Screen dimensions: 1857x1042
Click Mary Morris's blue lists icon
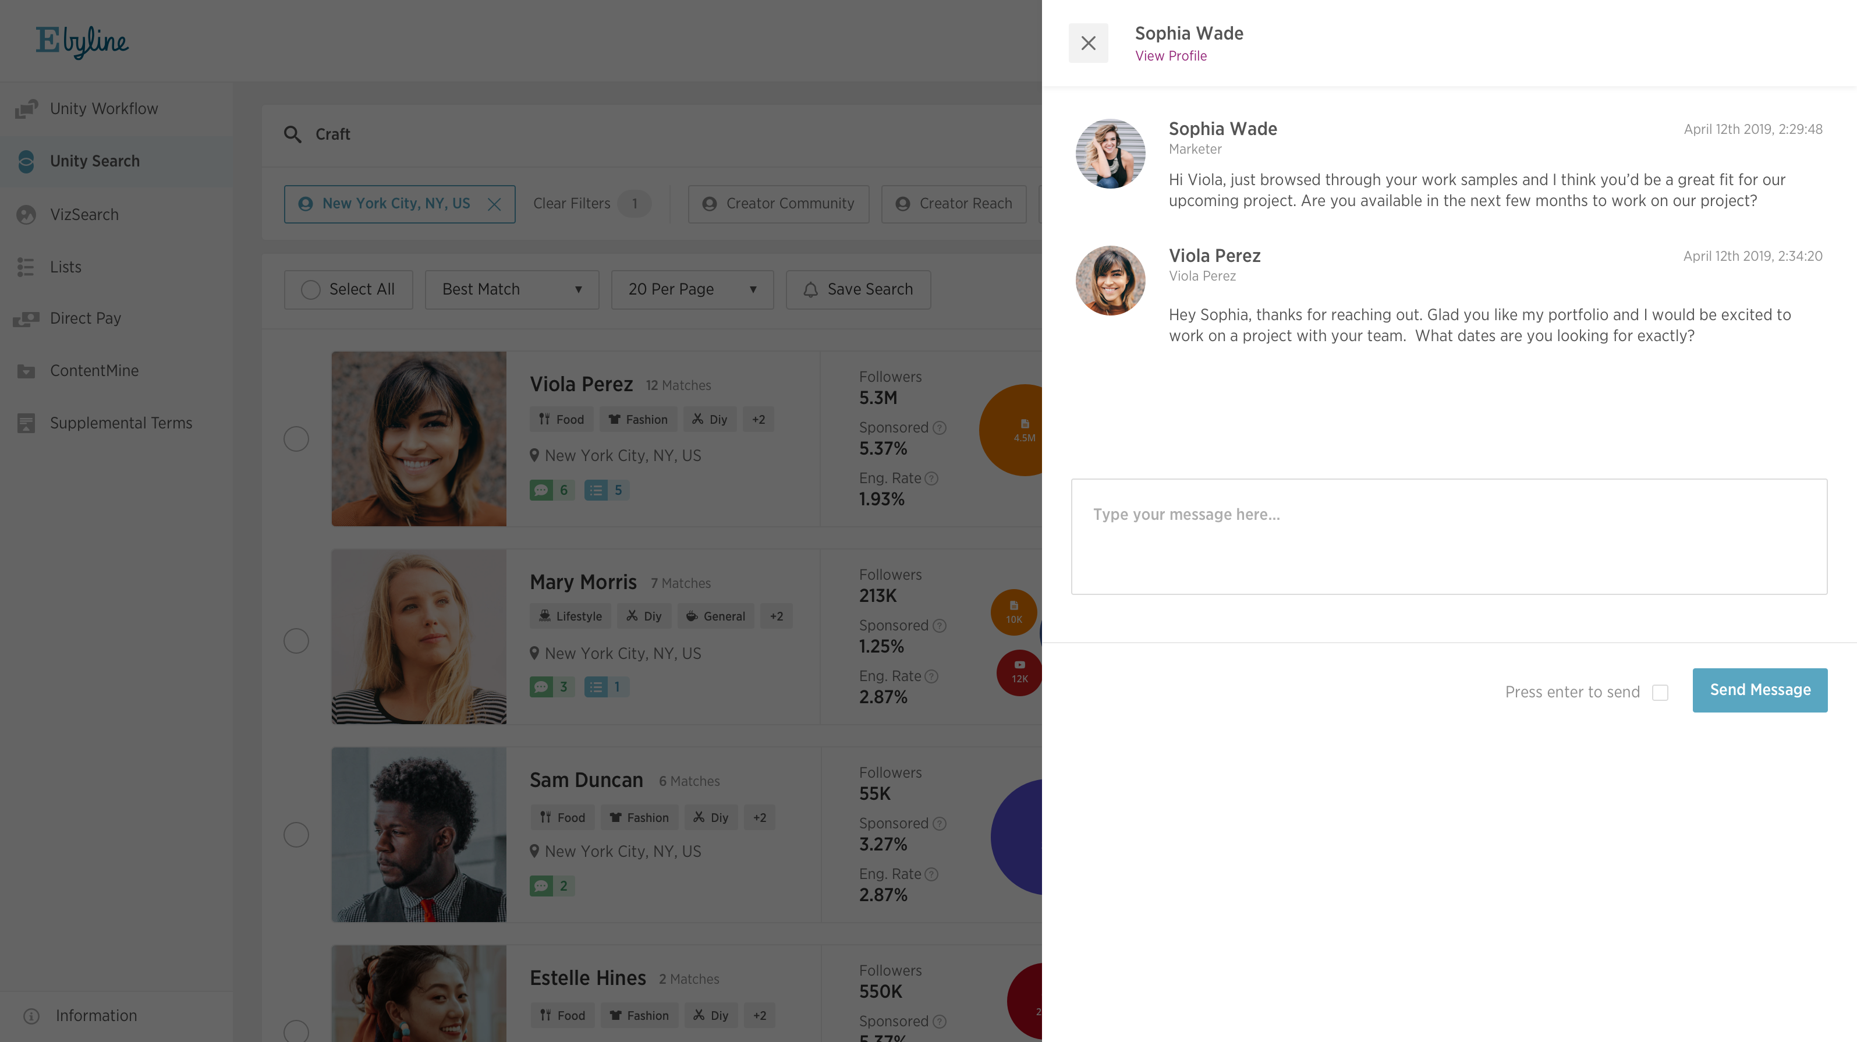pos(596,687)
